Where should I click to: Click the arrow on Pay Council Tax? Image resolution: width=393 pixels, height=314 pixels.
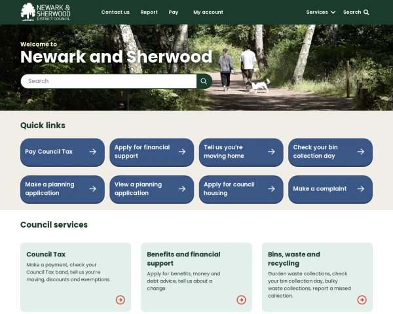tap(93, 152)
